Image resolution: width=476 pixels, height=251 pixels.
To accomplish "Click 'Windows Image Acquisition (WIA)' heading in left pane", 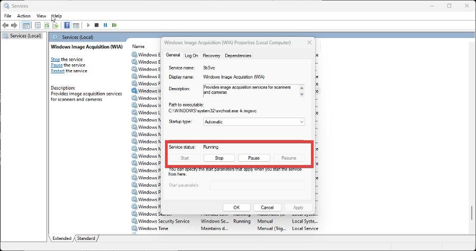I will click(x=87, y=47).
